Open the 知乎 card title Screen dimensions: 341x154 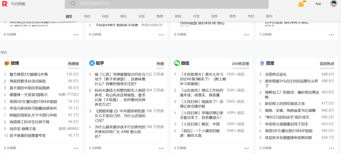(x=100, y=63)
